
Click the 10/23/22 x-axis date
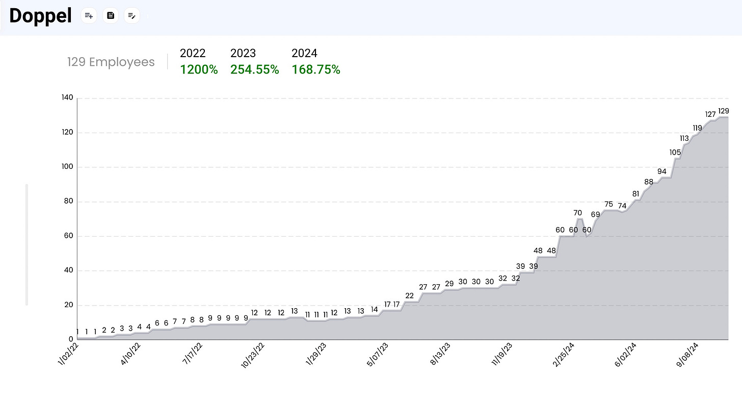253,356
